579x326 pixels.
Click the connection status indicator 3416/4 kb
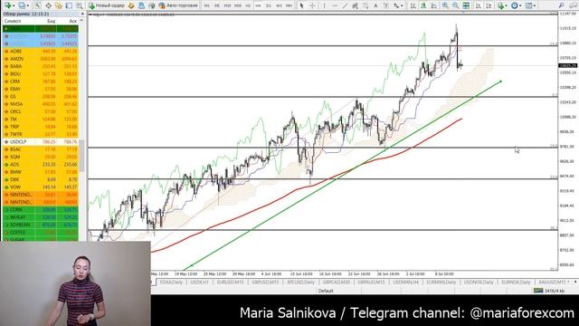[x=549, y=291]
